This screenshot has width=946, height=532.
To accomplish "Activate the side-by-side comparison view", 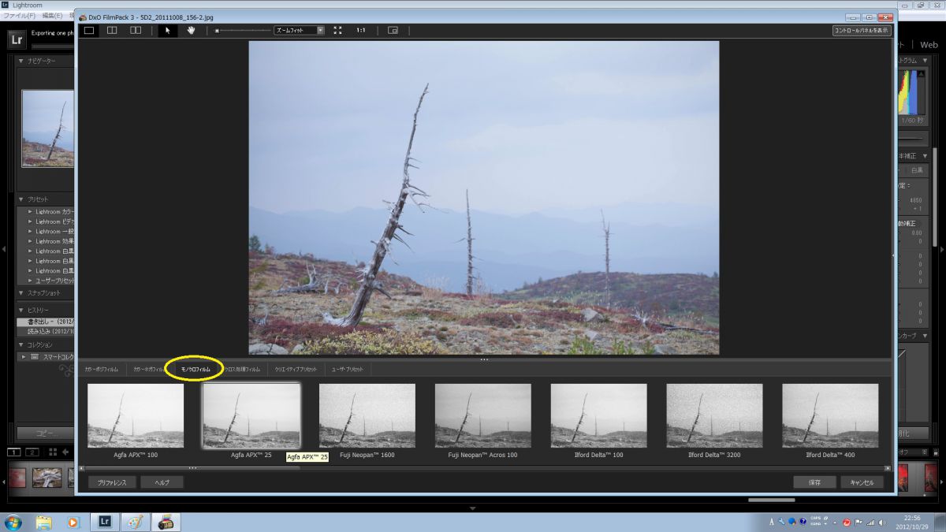I will (x=135, y=30).
